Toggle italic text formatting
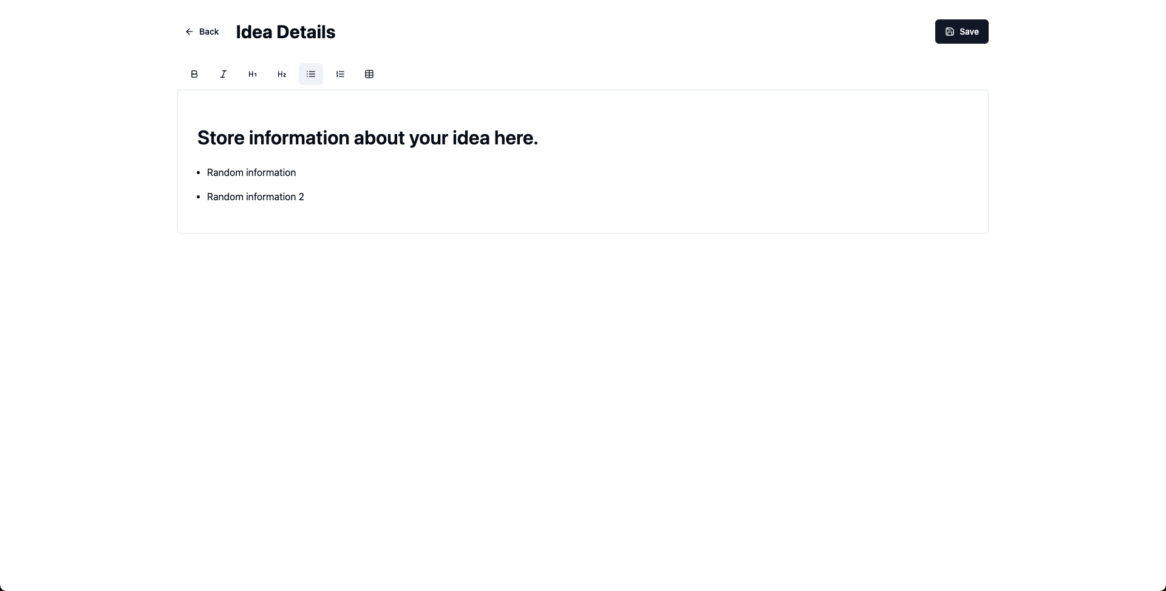The width and height of the screenshot is (1166, 591). pyautogui.click(x=223, y=74)
